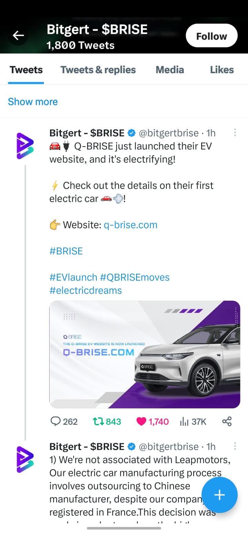Open the three-dot menu on the Leapmotors tweet
This screenshot has width=248, height=533.
[x=235, y=446]
